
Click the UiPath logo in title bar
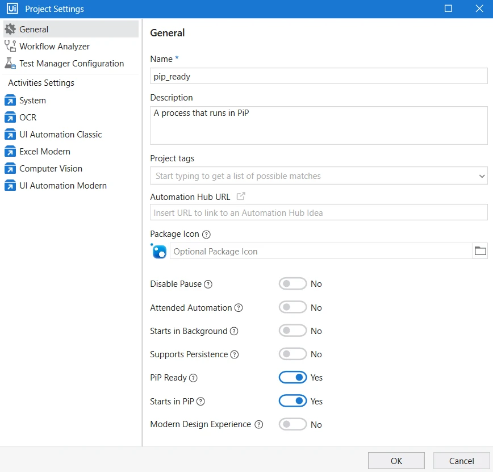click(12, 9)
